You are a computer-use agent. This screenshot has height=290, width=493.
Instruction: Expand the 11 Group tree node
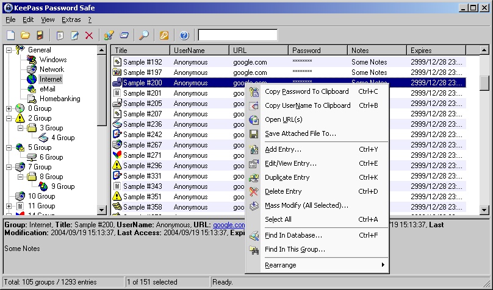(x=9, y=206)
